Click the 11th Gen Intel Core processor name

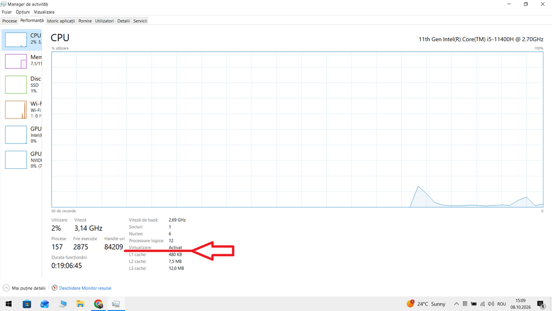click(x=481, y=39)
